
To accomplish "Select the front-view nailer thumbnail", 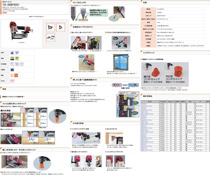I will (61, 27).
